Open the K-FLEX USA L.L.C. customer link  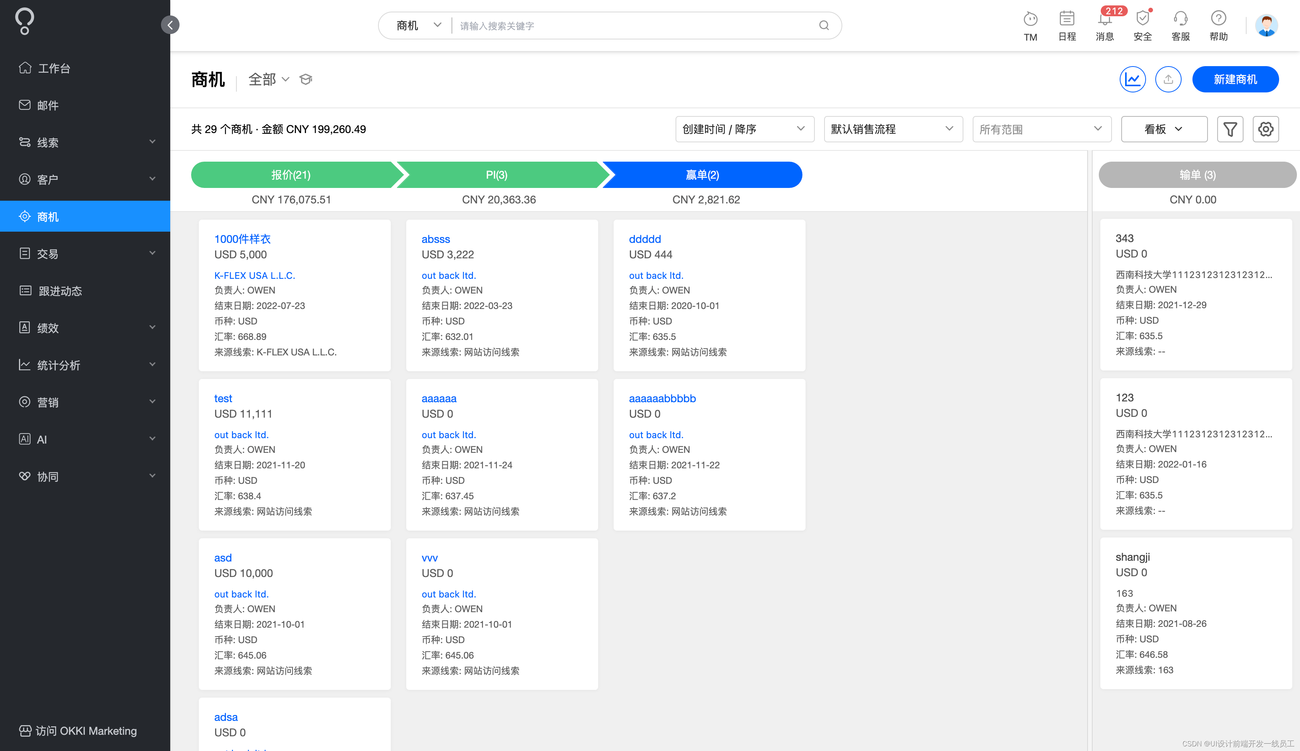(x=255, y=275)
